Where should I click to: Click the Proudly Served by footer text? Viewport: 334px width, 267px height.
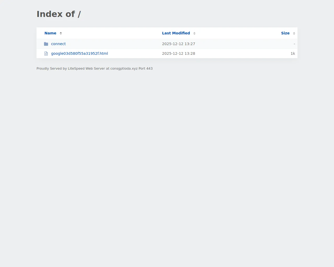click(52, 69)
